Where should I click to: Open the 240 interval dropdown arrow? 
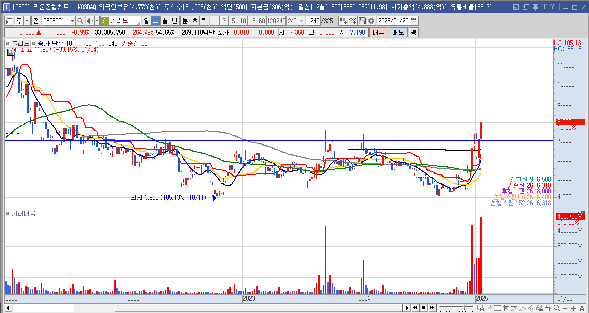click(301, 21)
